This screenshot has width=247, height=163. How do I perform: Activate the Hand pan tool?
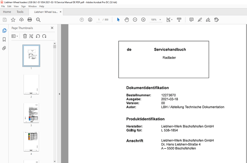click(x=127, y=20)
